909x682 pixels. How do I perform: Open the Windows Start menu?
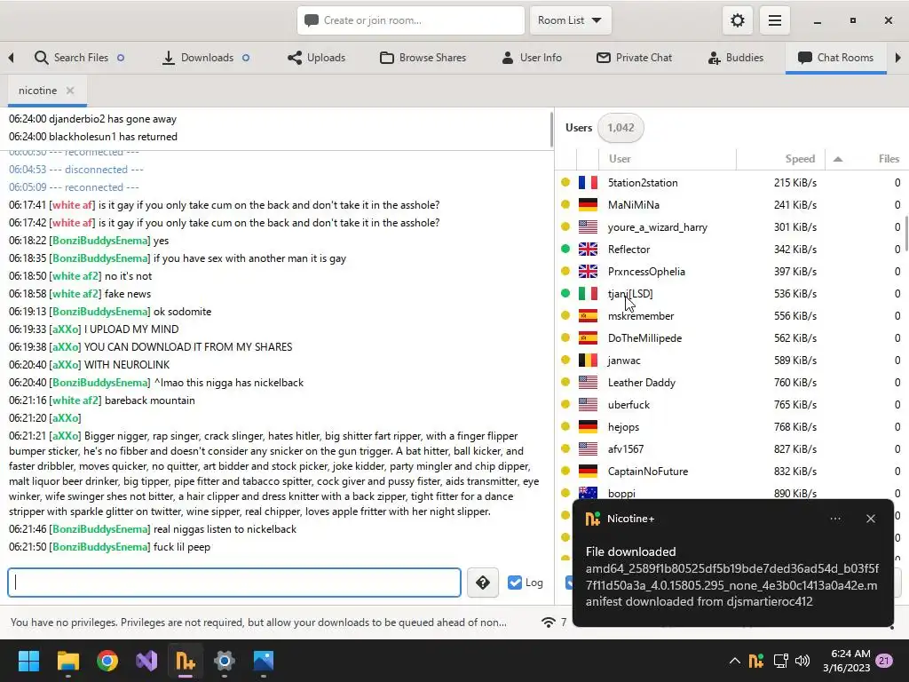tap(28, 661)
